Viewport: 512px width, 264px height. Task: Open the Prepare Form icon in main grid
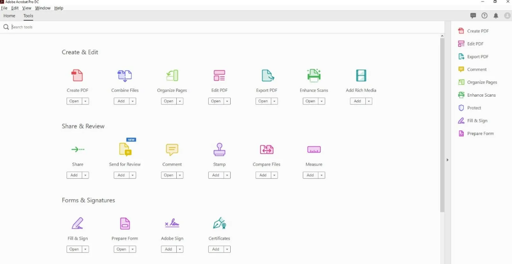[x=125, y=224]
